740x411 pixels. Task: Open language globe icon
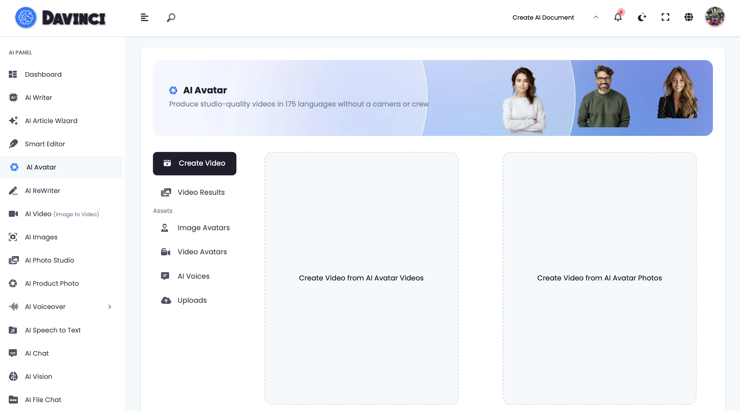point(689,17)
